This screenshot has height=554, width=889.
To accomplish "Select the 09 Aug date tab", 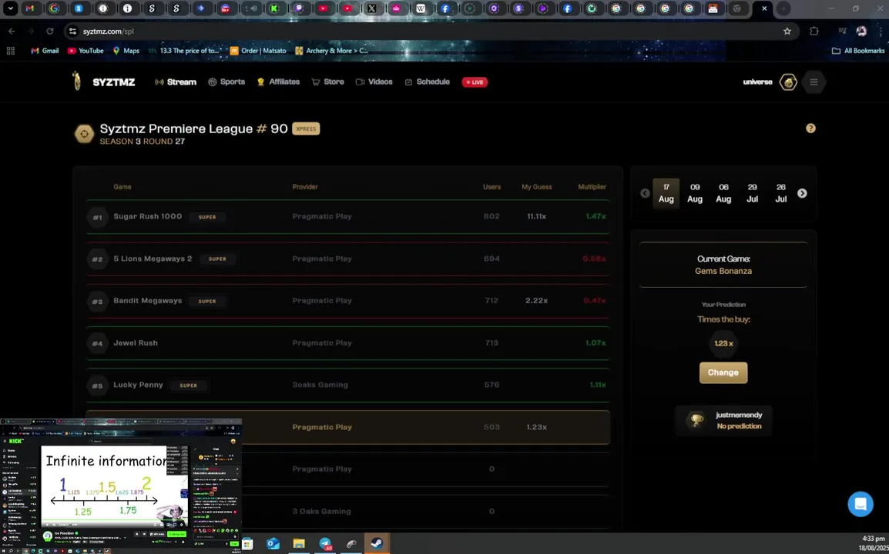I will point(695,193).
